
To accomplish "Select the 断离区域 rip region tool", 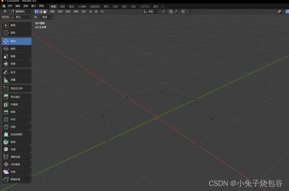I will [17, 179].
